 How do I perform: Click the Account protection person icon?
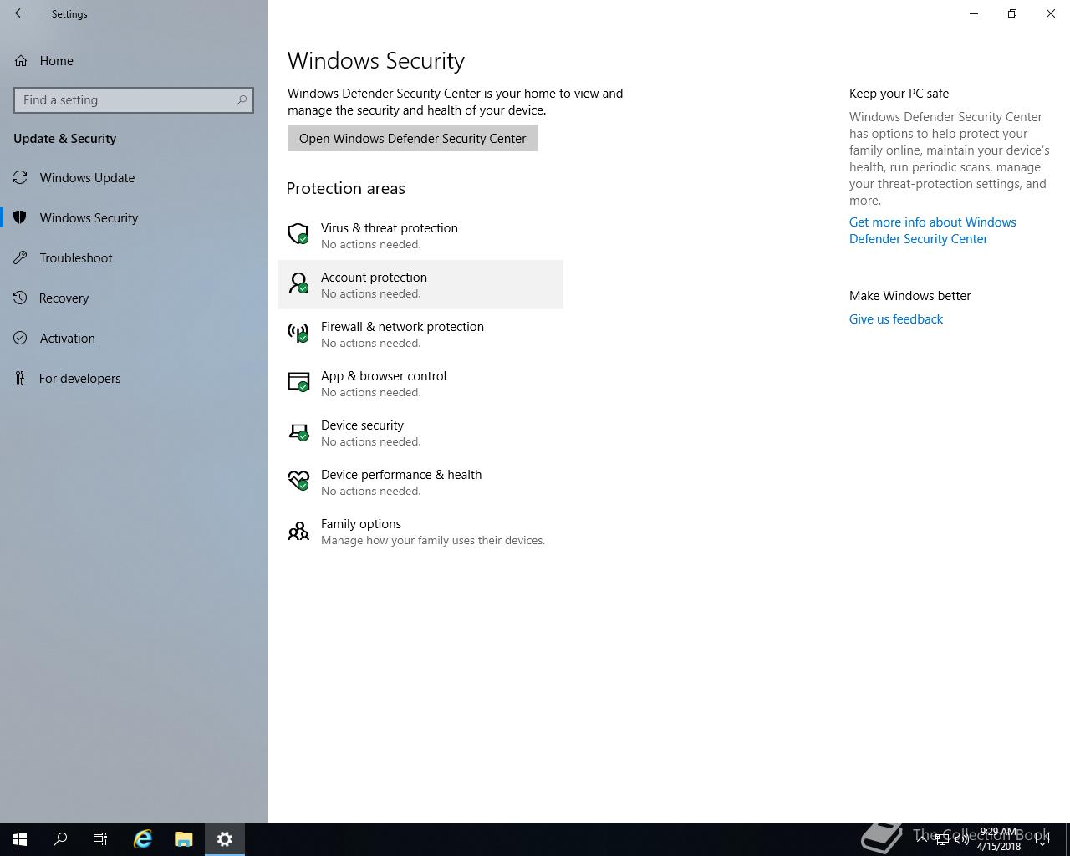click(298, 283)
